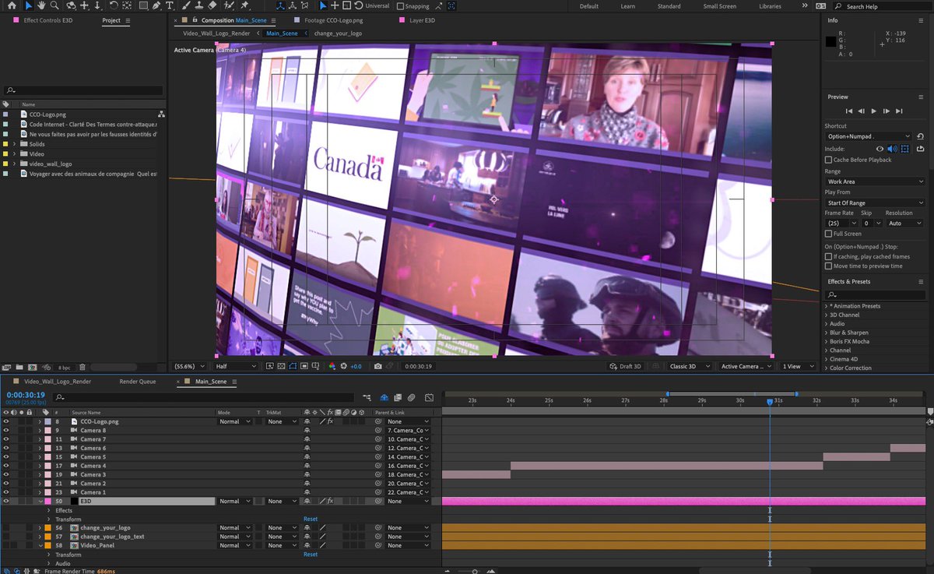Open the 'Classic 3D' renderer dropdown
The height and width of the screenshot is (574, 934).
point(690,366)
